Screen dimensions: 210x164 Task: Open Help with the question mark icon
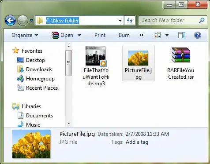click(x=198, y=35)
